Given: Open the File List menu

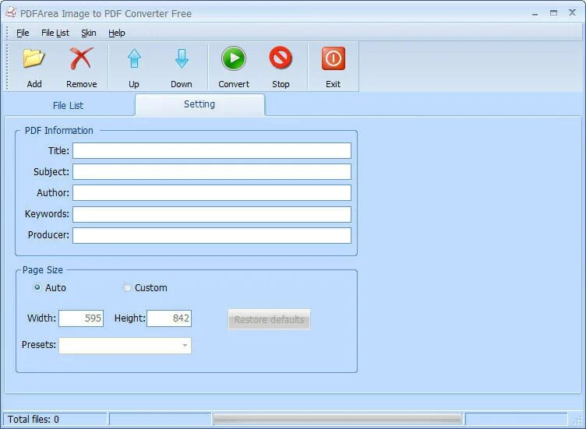Looking at the screenshot, I should (x=55, y=33).
